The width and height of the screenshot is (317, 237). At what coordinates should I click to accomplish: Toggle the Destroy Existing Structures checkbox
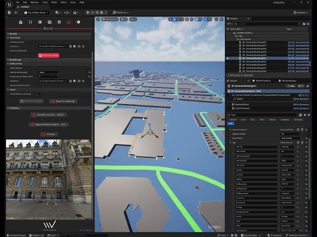point(40,86)
